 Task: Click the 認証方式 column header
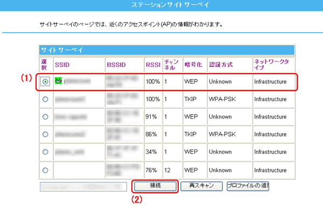(x=221, y=65)
